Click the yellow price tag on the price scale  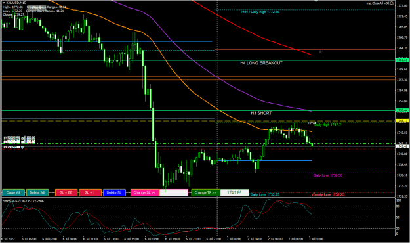[x=402, y=121]
